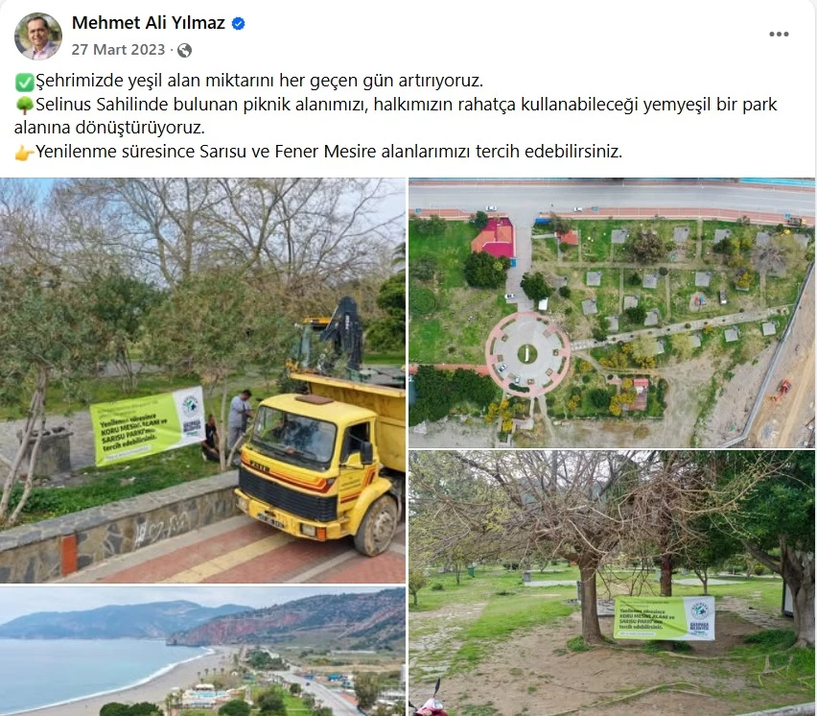Image resolution: width=817 pixels, height=716 pixels.
Task: Click the circular plaza in the aerial photo
Action: point(527,354)
